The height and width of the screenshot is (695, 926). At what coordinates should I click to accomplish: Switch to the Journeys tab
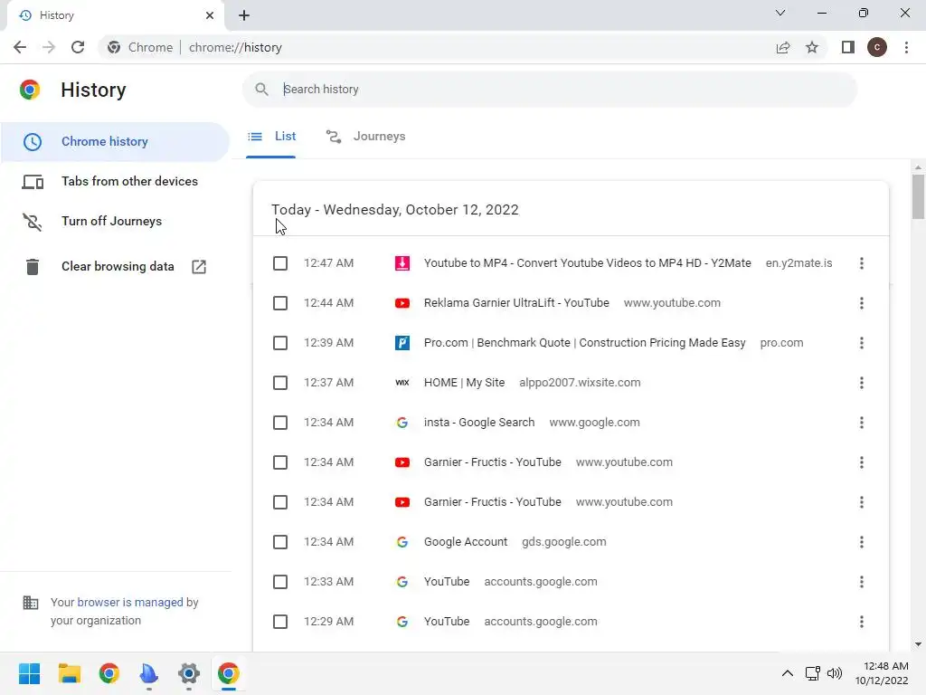pyautogui.click(x=365, y=137)
